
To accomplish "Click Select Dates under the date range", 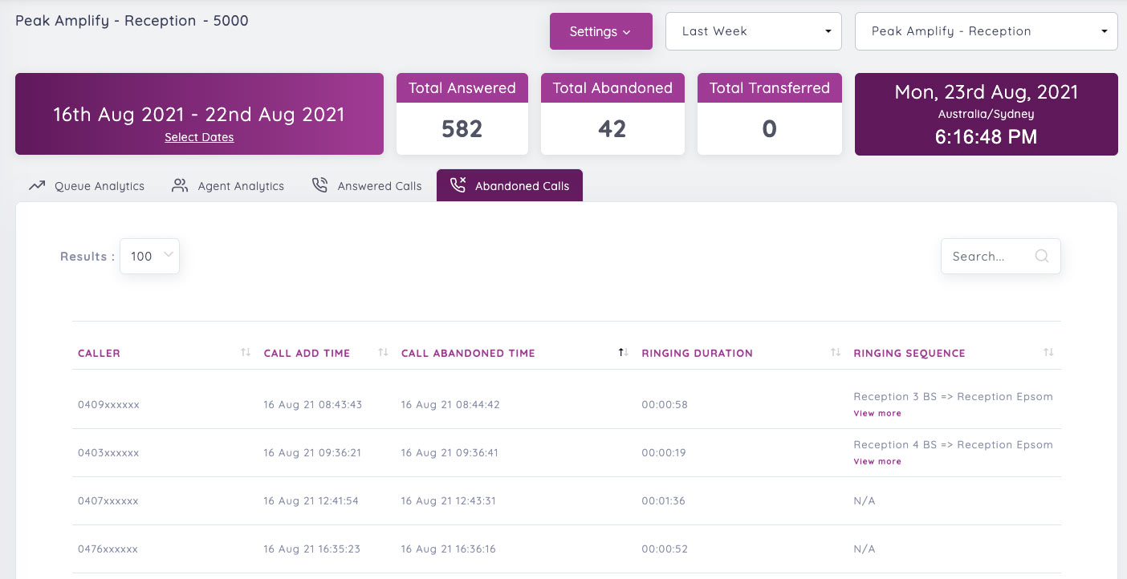I will pyautogui.click(x=199, y=137).
